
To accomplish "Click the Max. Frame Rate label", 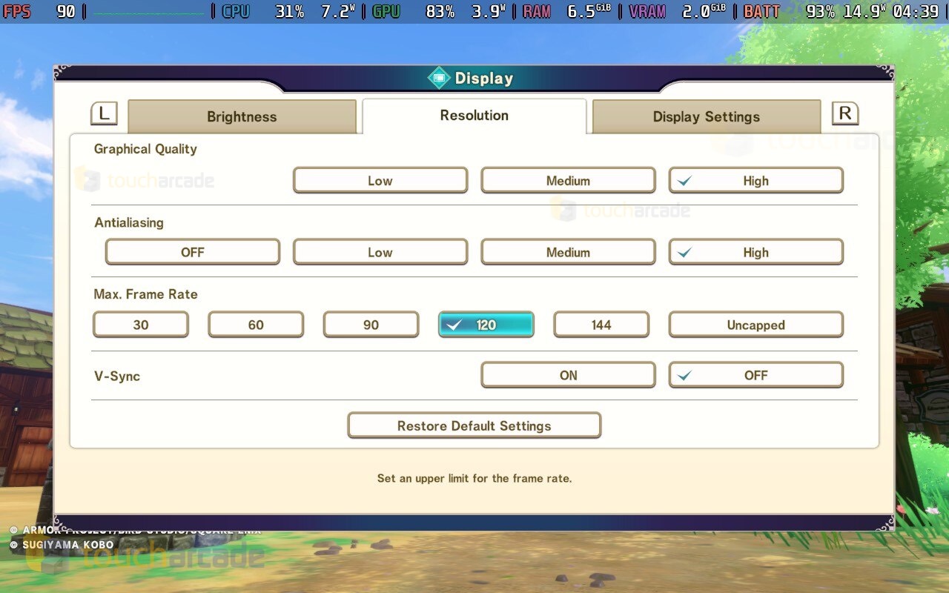I will tap(145, 294).
